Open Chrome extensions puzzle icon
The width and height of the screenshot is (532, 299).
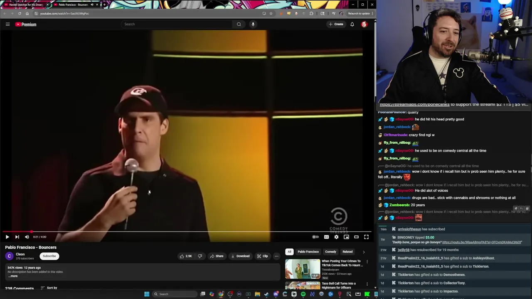311,13
